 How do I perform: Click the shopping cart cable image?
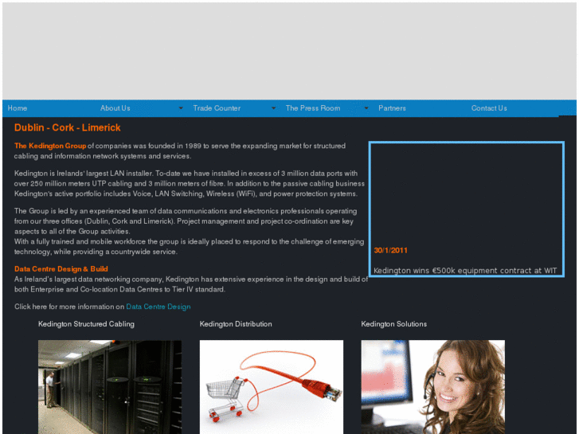(272, 387)
